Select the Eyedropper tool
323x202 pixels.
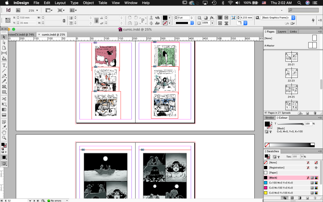coord(4,127)
